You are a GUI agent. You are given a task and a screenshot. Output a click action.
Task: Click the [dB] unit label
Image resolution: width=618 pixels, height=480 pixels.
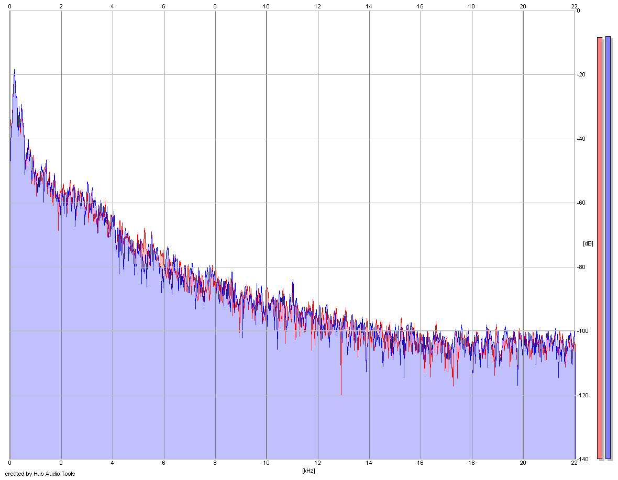tap(588, 244)
